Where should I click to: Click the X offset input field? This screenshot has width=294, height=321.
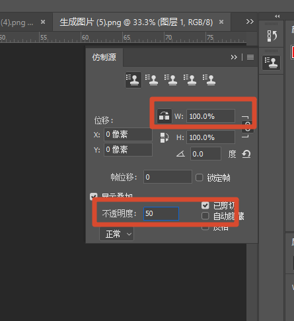click(128, 134)
